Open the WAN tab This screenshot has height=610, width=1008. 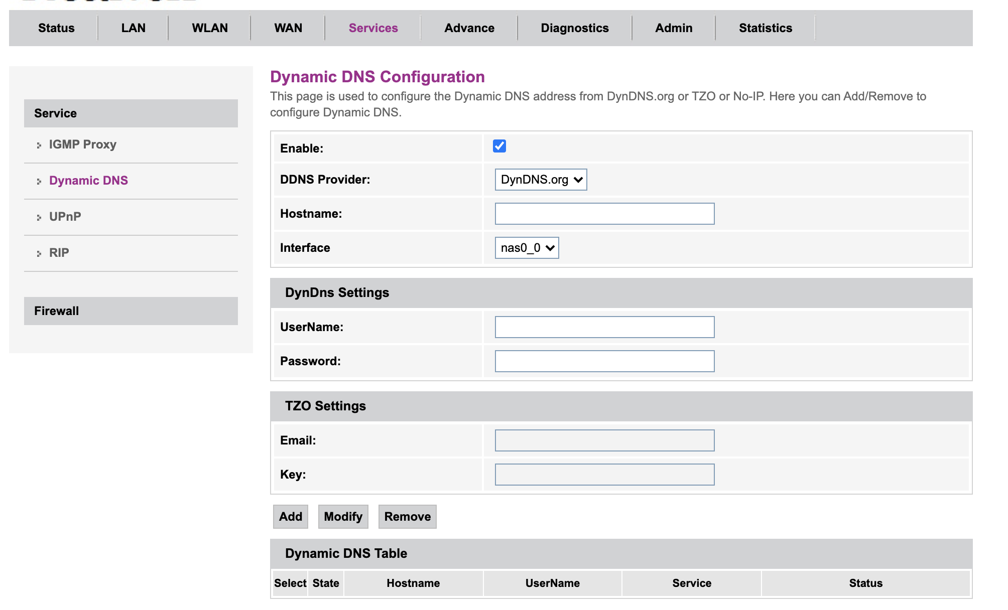point(288,28)
